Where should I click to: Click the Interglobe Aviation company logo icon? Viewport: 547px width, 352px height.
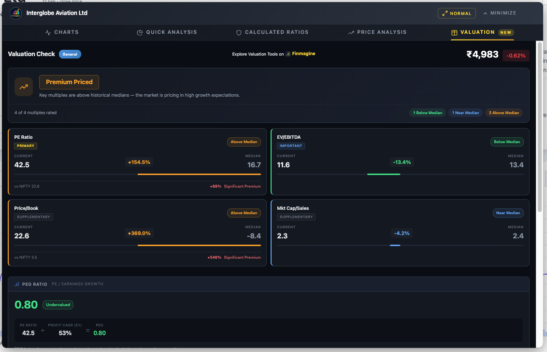16,13
